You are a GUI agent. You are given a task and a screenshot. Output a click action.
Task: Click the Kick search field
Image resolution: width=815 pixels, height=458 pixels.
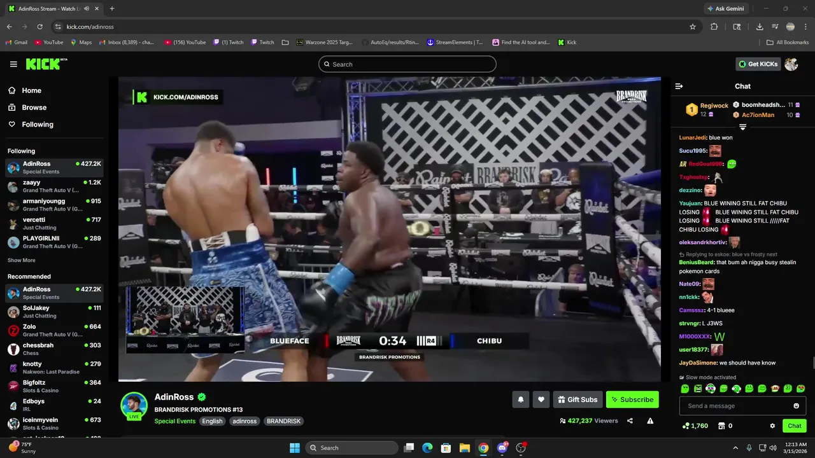point(407,64)
